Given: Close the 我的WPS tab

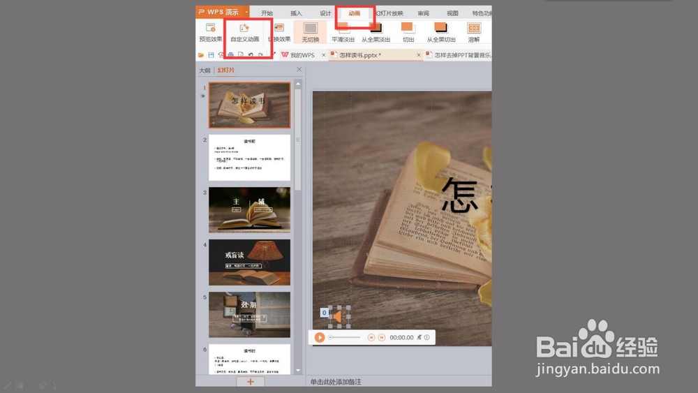Looking at the screenshot, I should (324, 55).
